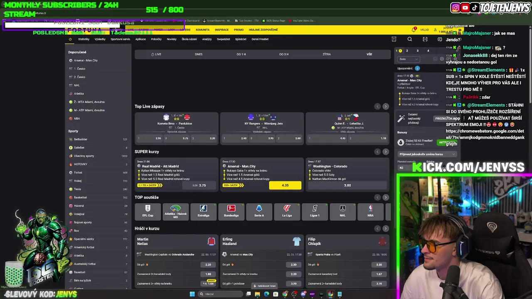
Task: Open Fotbal in the sports sidebar
Action: [98, 172]
